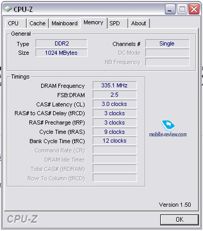Click the 1024 MBytes size field
Screen dimensions: 203x231
[x=61, y=53]
